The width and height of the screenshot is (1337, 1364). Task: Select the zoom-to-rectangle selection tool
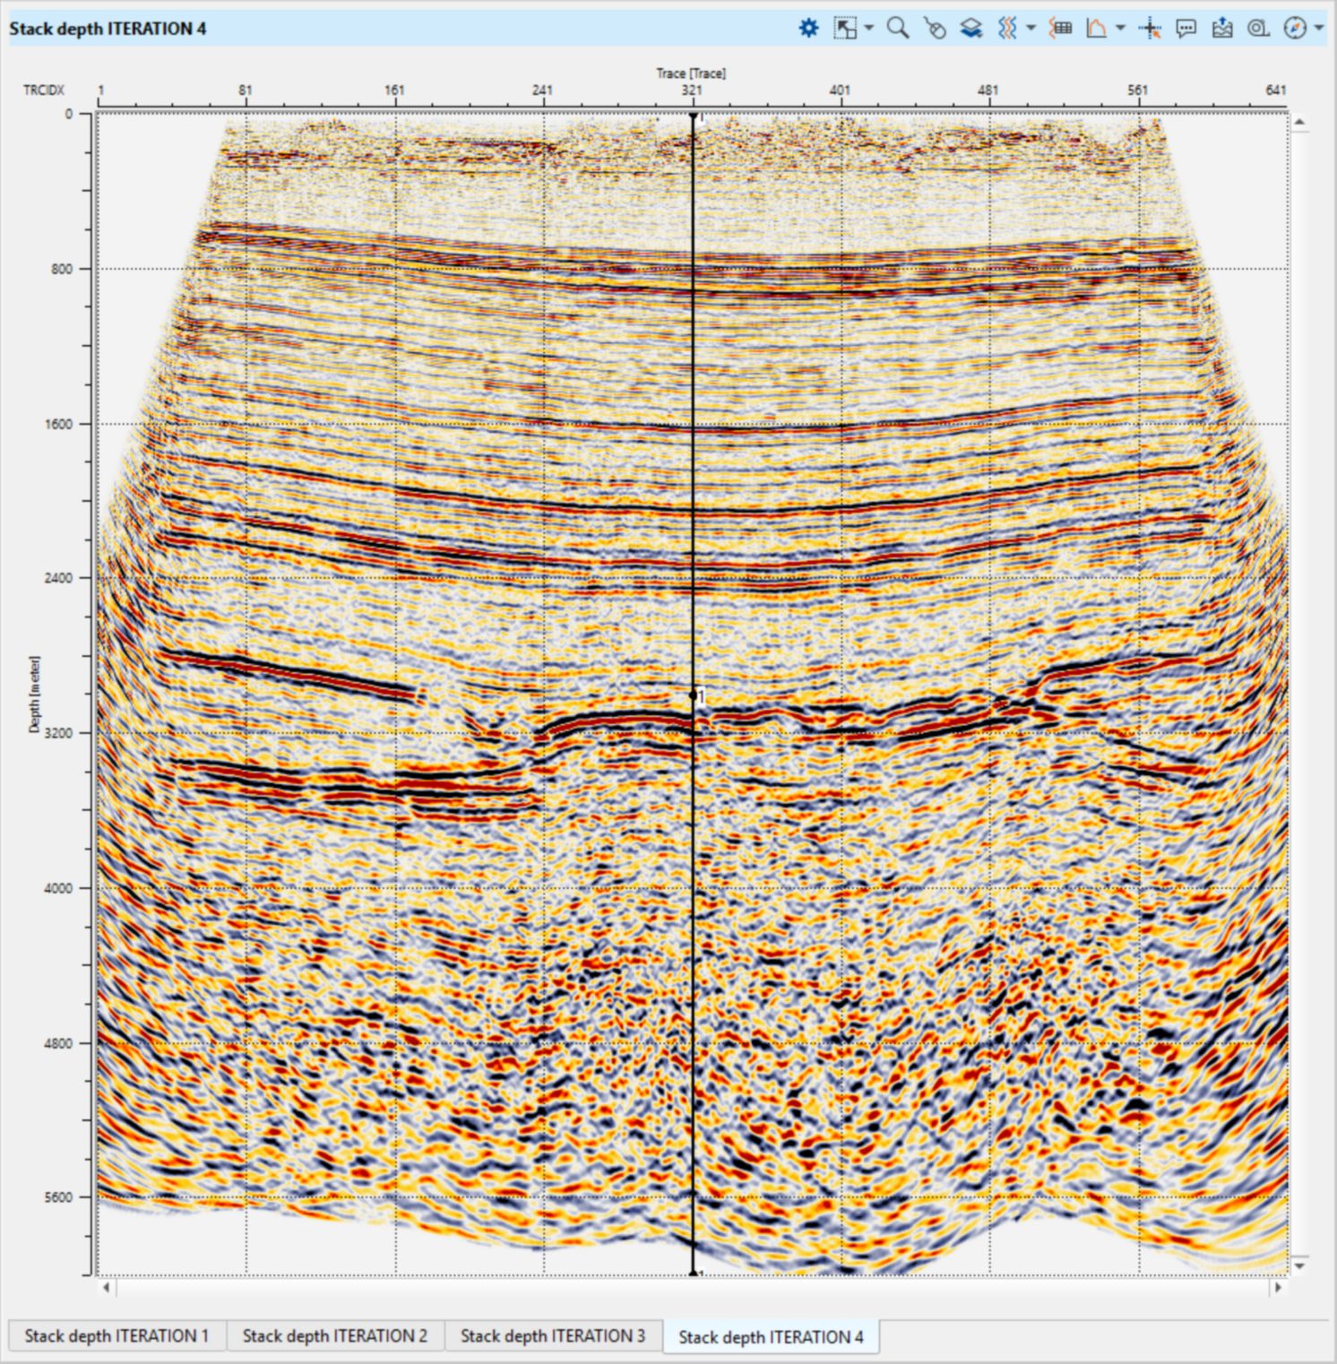pyautogui.click(x=844, y=29)
